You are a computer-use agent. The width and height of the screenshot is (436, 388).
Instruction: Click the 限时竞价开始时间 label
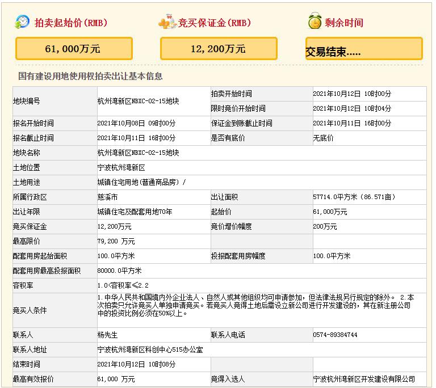click(238, 108)
